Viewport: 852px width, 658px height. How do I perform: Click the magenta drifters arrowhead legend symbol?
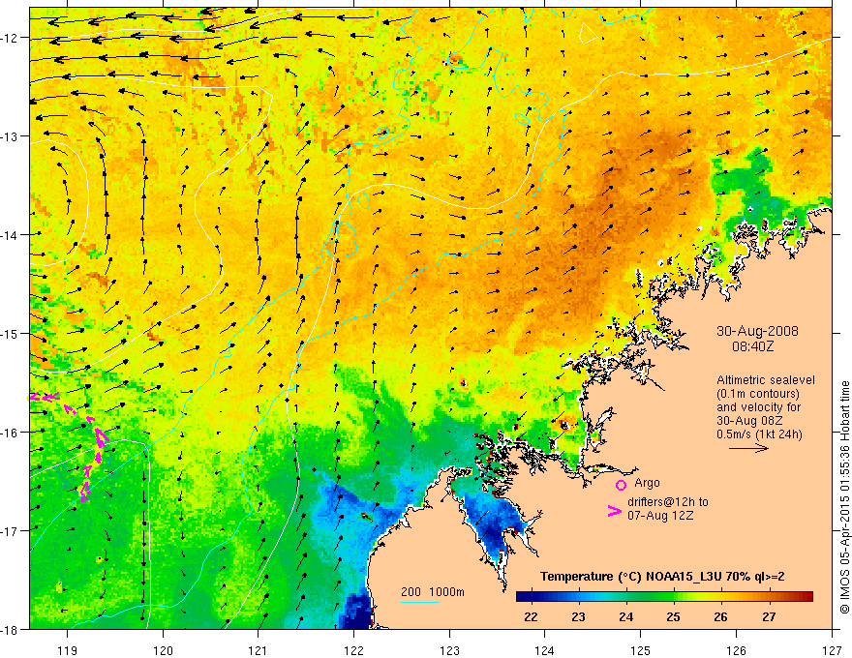[x=614, y=511]
